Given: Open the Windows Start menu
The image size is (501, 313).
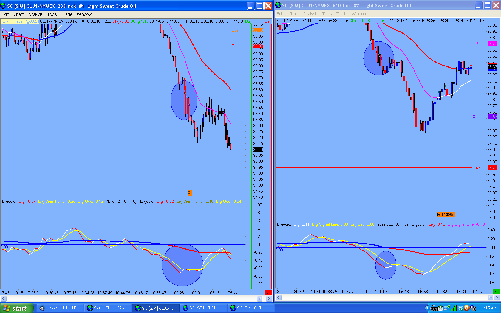Looking at the screenshot, I should pos(16,308).
